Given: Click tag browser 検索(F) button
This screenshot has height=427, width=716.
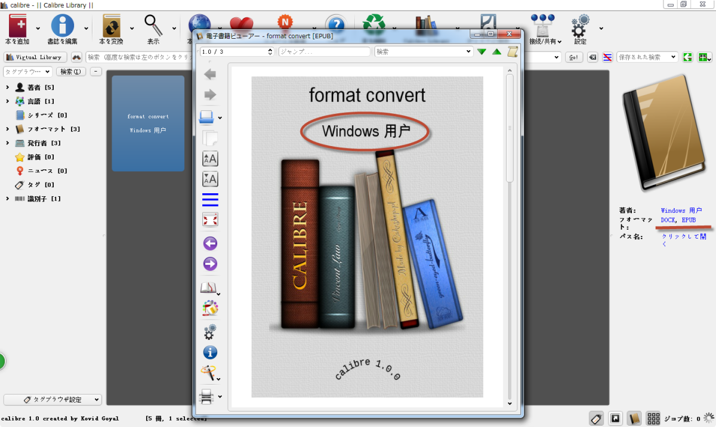Looking at the screenshot, I should (x=71, y=72).
